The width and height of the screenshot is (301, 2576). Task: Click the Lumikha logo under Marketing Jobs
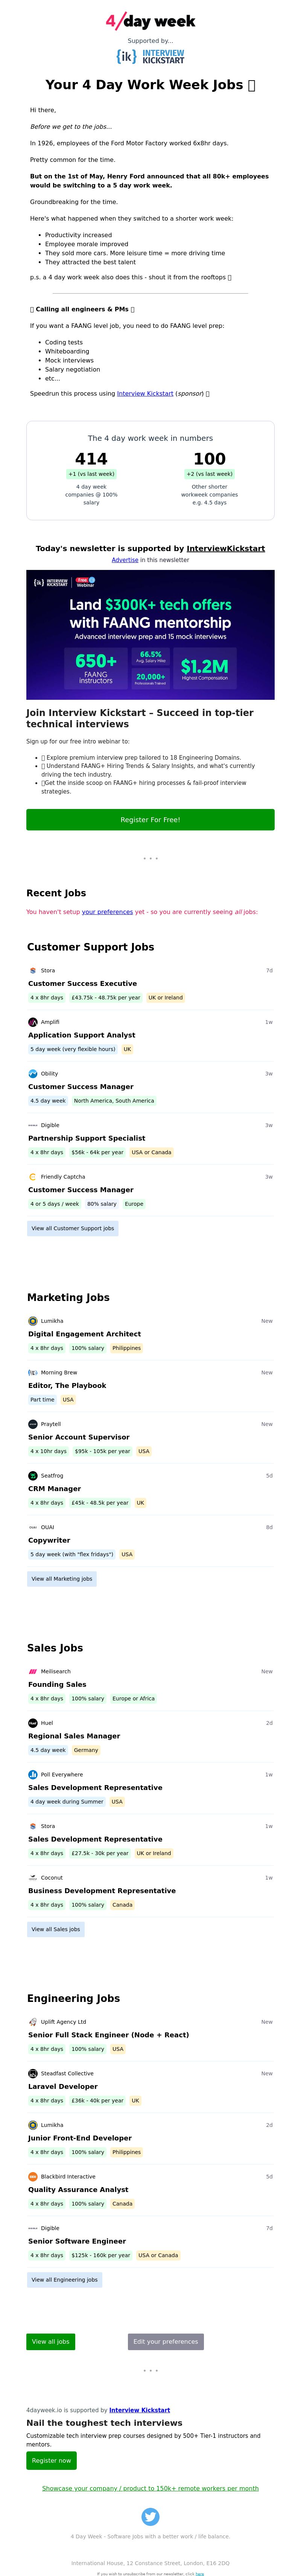33,1321
